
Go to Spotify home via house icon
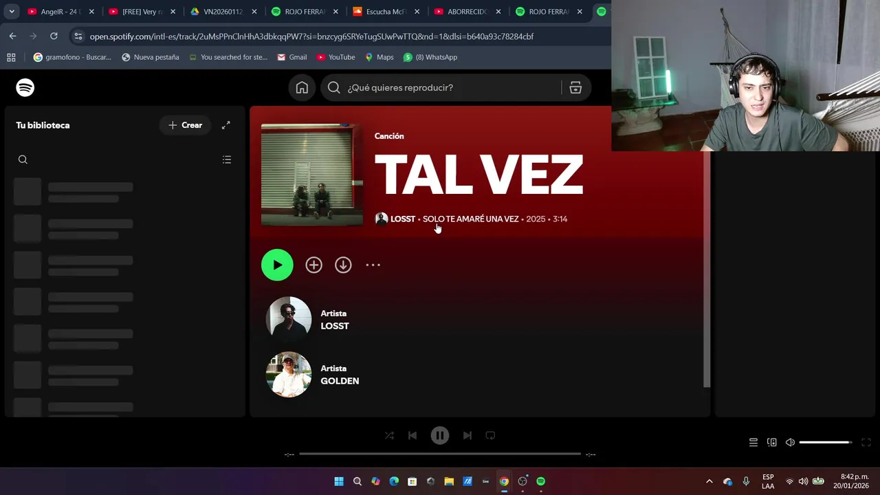302,87
